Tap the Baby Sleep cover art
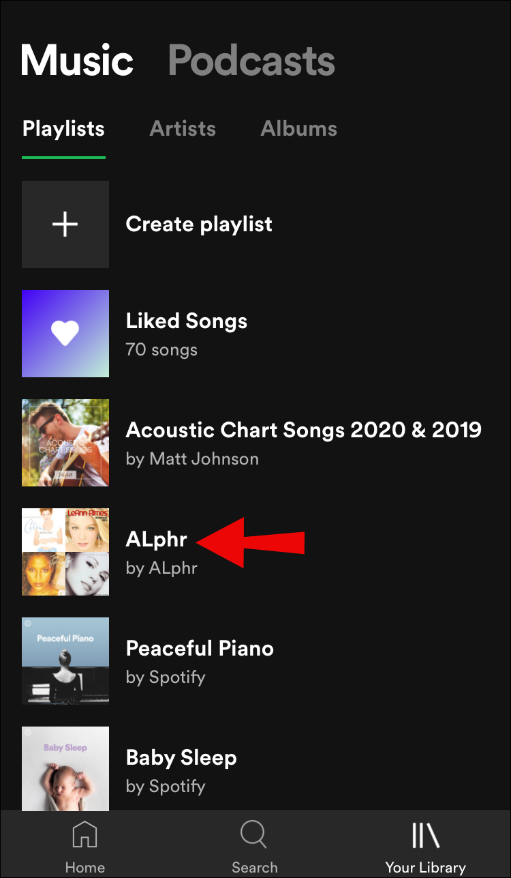This screenshot has width=511, height=878. [65, 767]
